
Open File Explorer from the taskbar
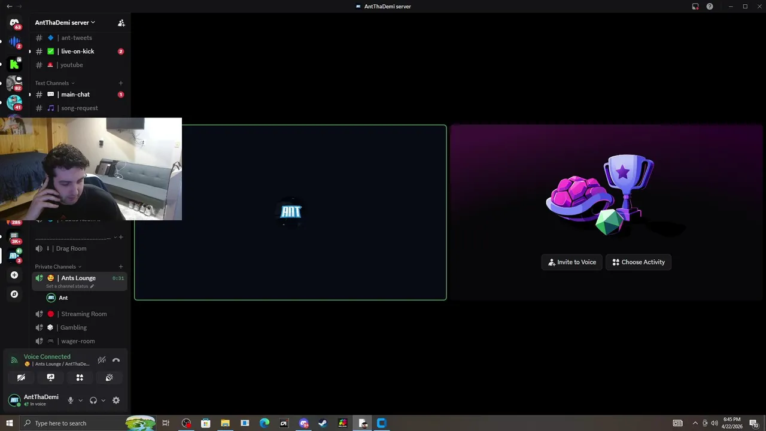coord(226,423)
